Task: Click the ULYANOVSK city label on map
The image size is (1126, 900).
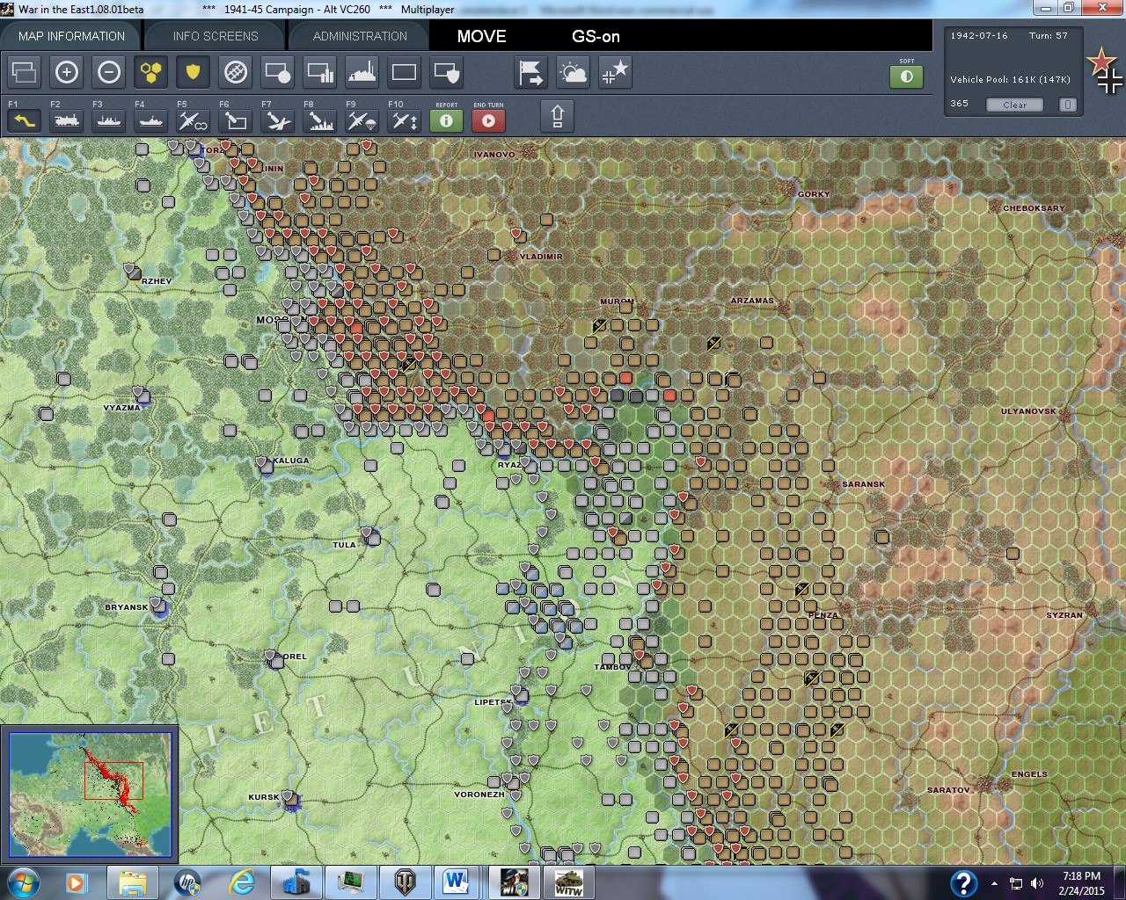Action: 1028,411
